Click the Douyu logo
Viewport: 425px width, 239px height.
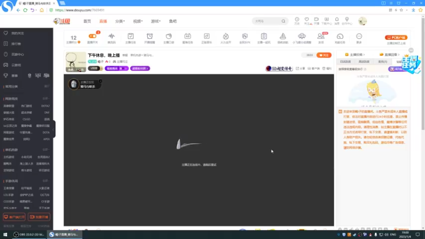pos(62,21)
